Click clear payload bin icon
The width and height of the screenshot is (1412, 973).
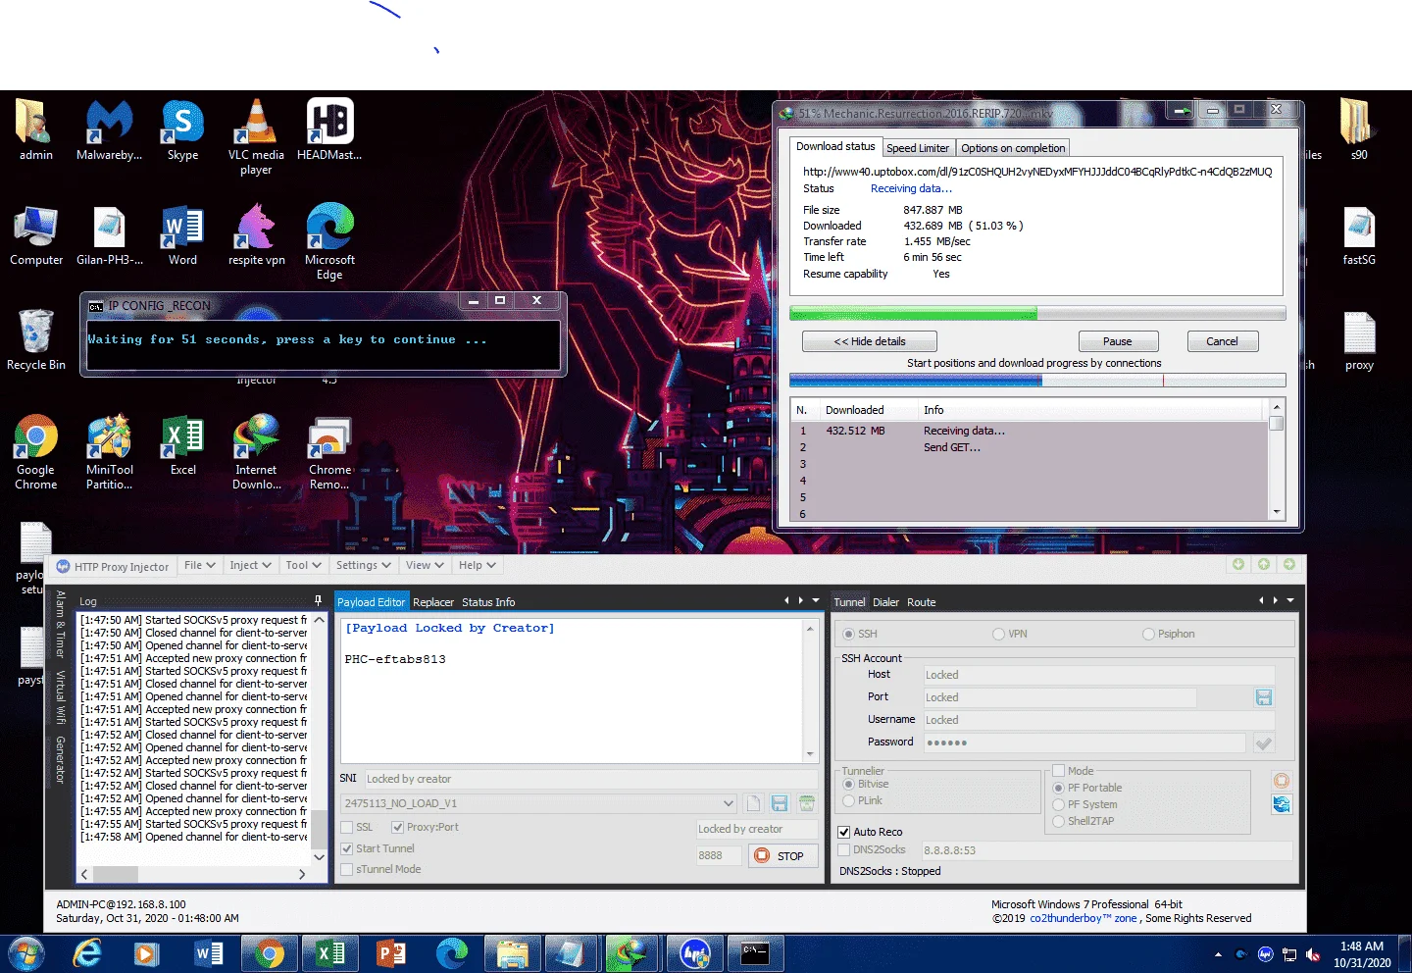807,803
